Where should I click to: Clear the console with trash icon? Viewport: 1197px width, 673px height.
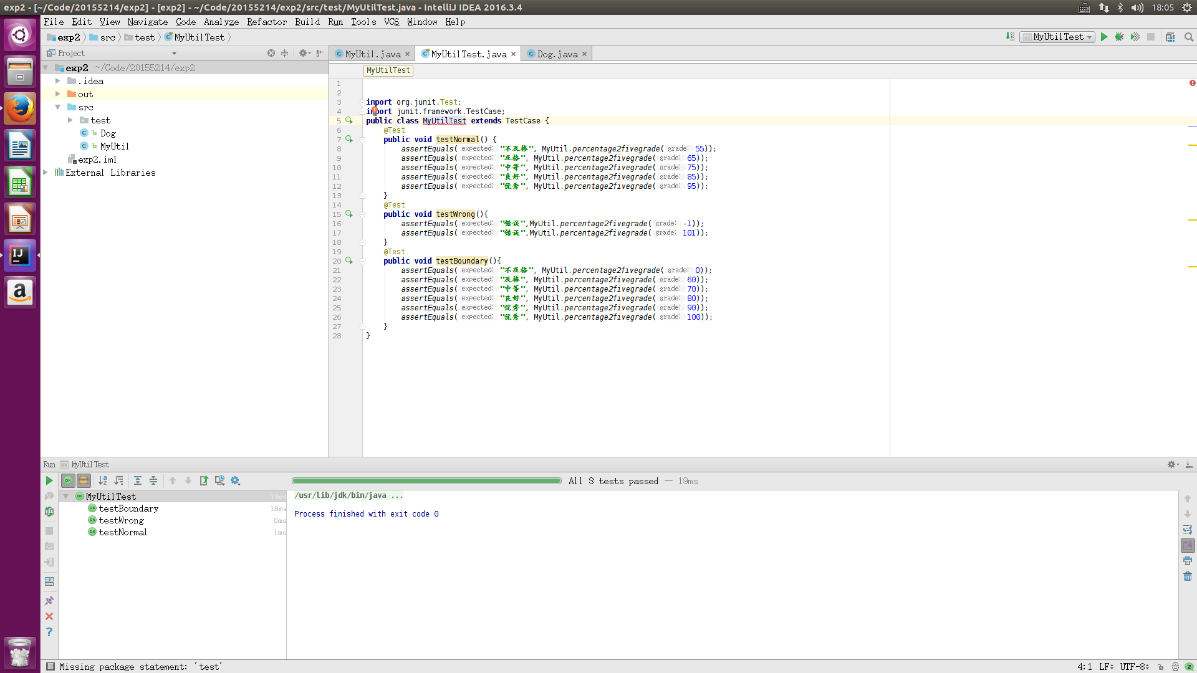pos(1188,576)
